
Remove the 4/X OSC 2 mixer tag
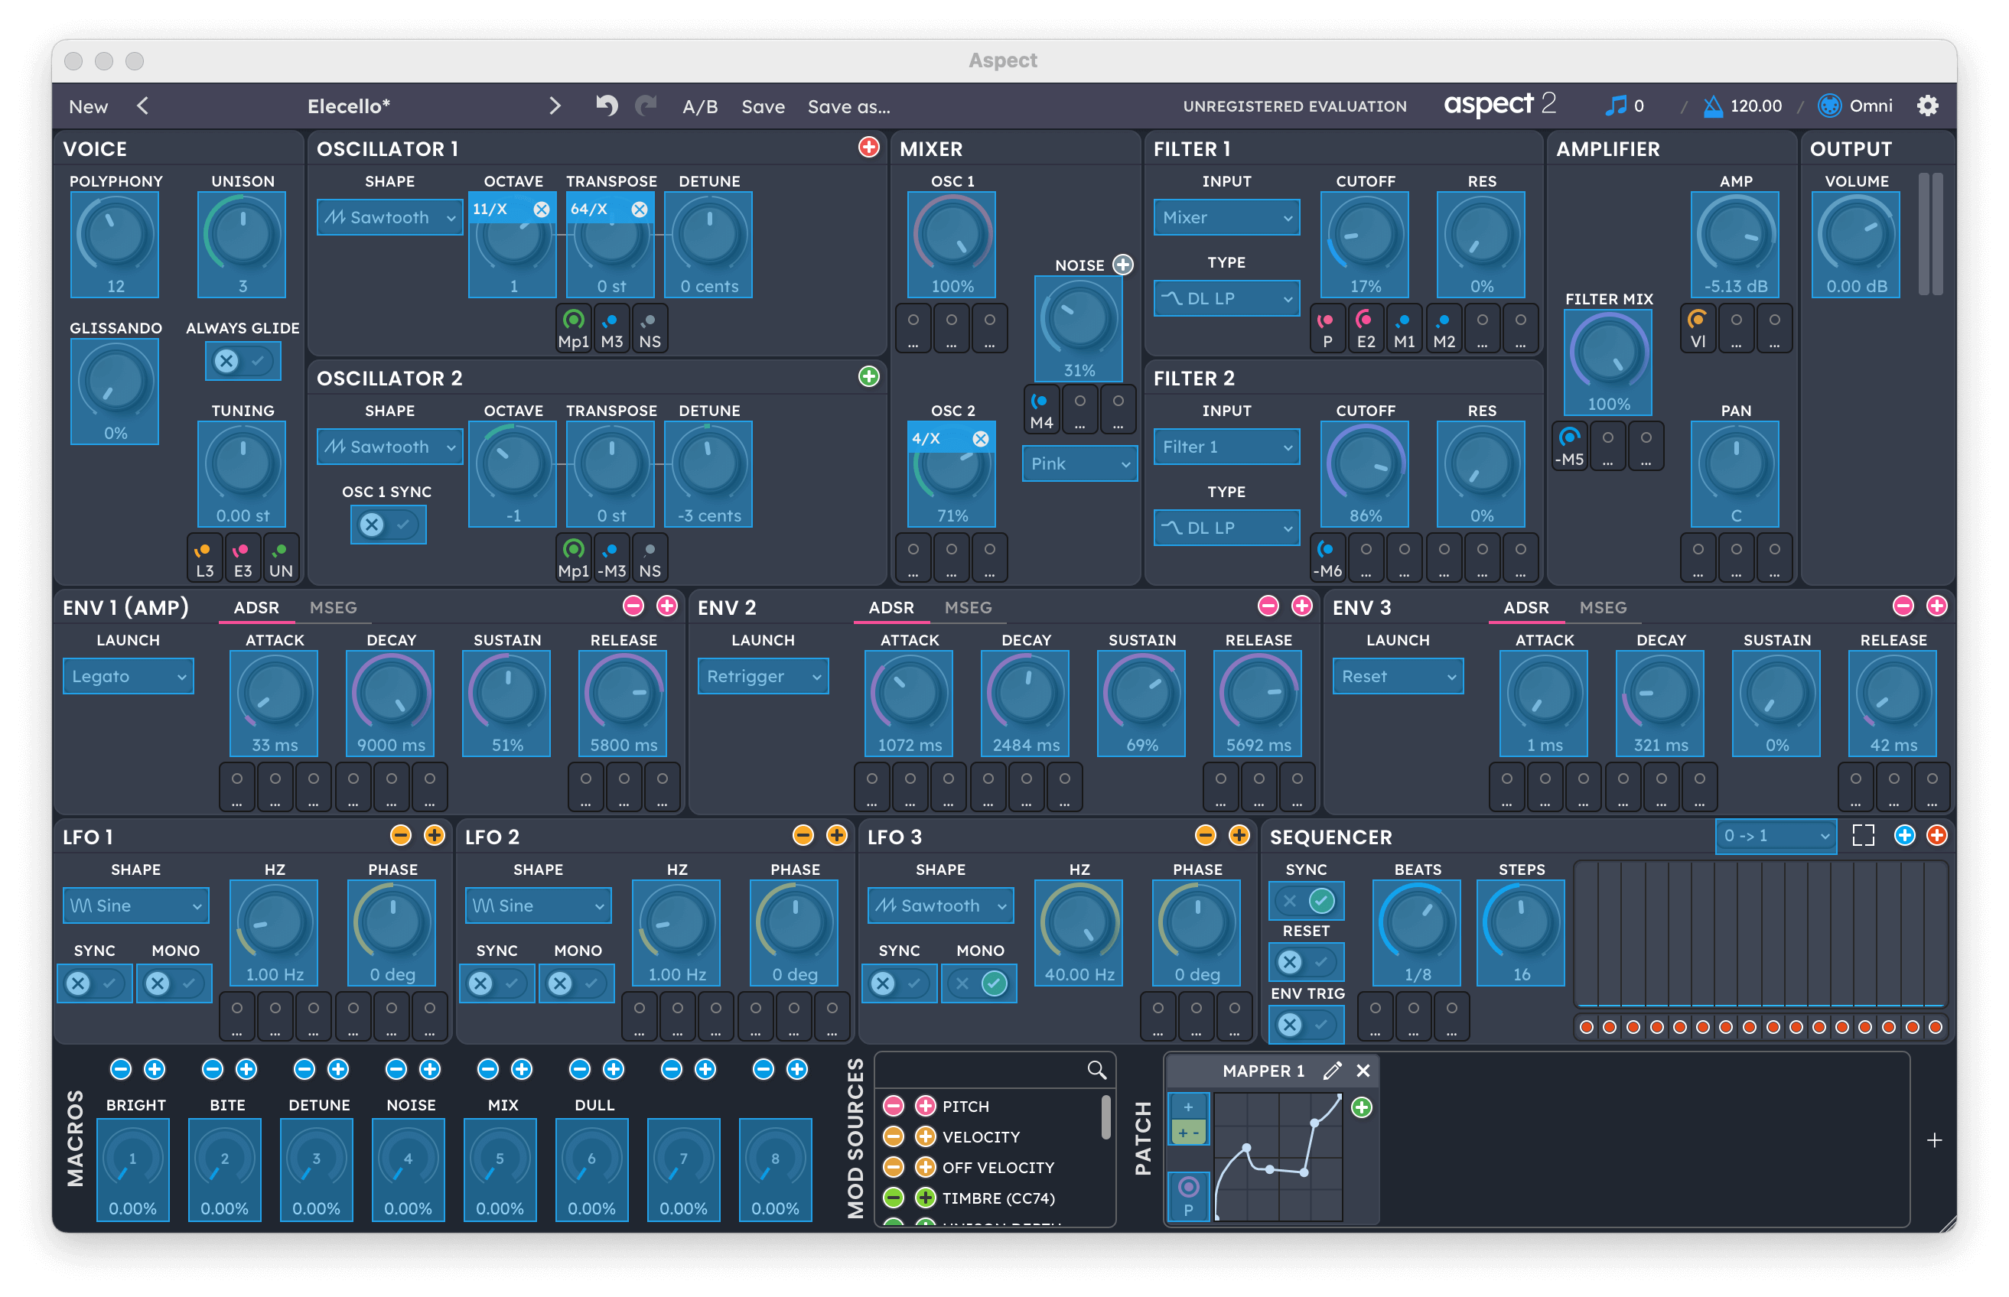981,439
